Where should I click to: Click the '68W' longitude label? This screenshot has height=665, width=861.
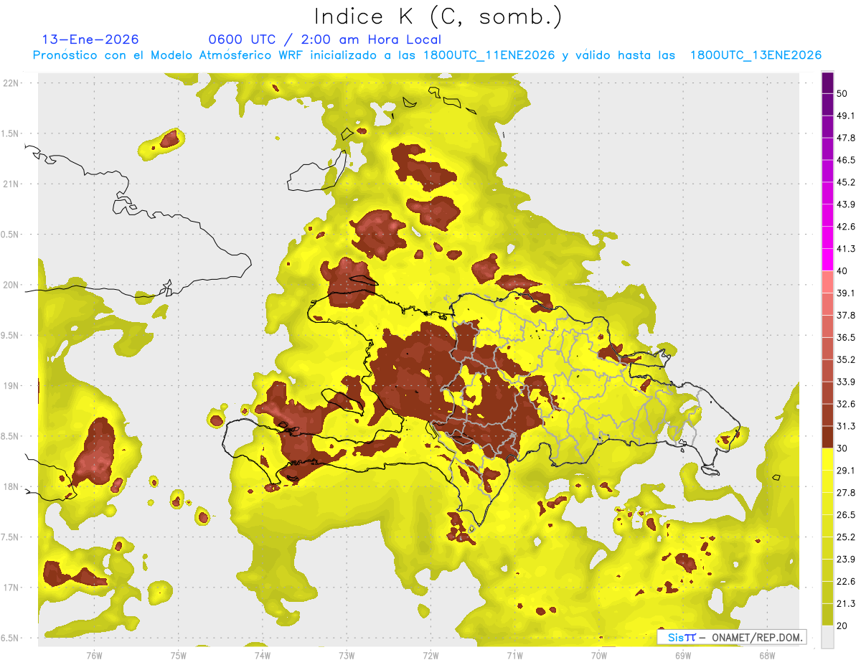coord(767,655)
